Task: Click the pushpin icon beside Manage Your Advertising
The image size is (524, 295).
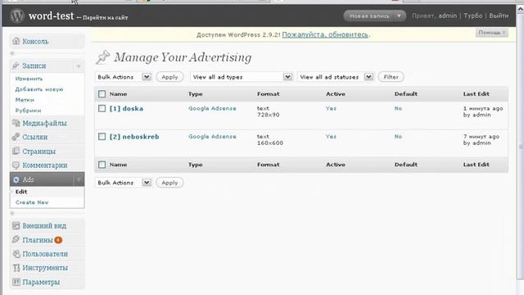Action: pos(103,57)
